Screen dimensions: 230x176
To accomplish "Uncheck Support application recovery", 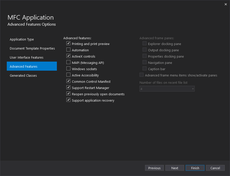I will pyautogui.click(x=68, y=100).
